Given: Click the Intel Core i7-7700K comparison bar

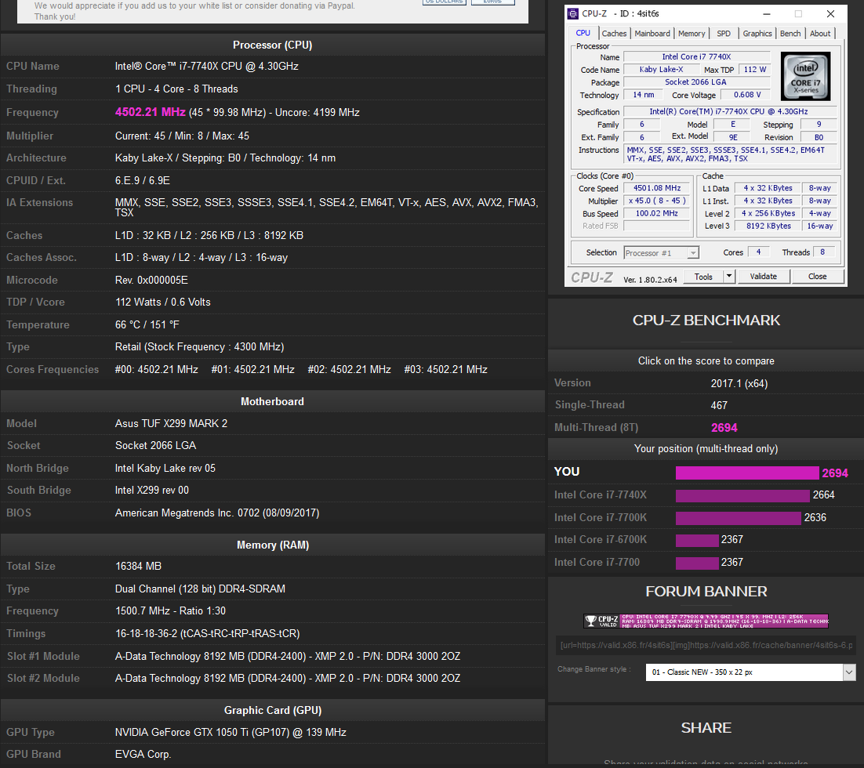Looking at the screenshot, I should 739,518.
